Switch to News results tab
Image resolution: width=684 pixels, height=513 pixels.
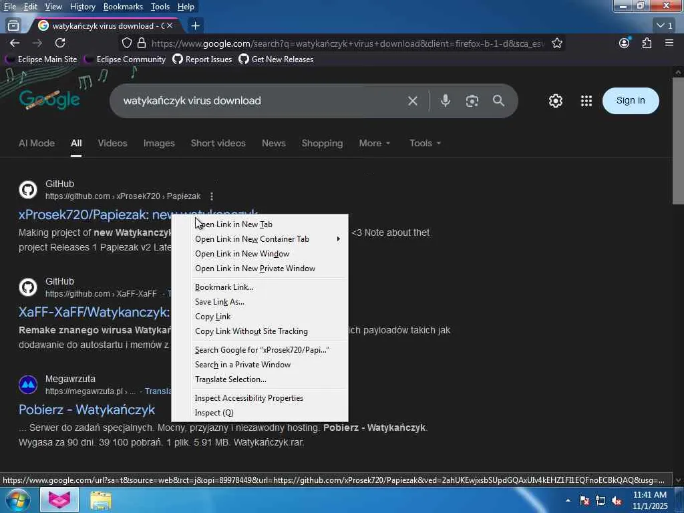[x=273, y=143]
